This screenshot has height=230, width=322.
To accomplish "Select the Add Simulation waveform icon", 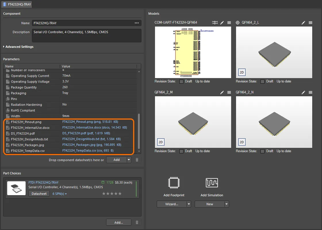I will (x=212, y=182).
